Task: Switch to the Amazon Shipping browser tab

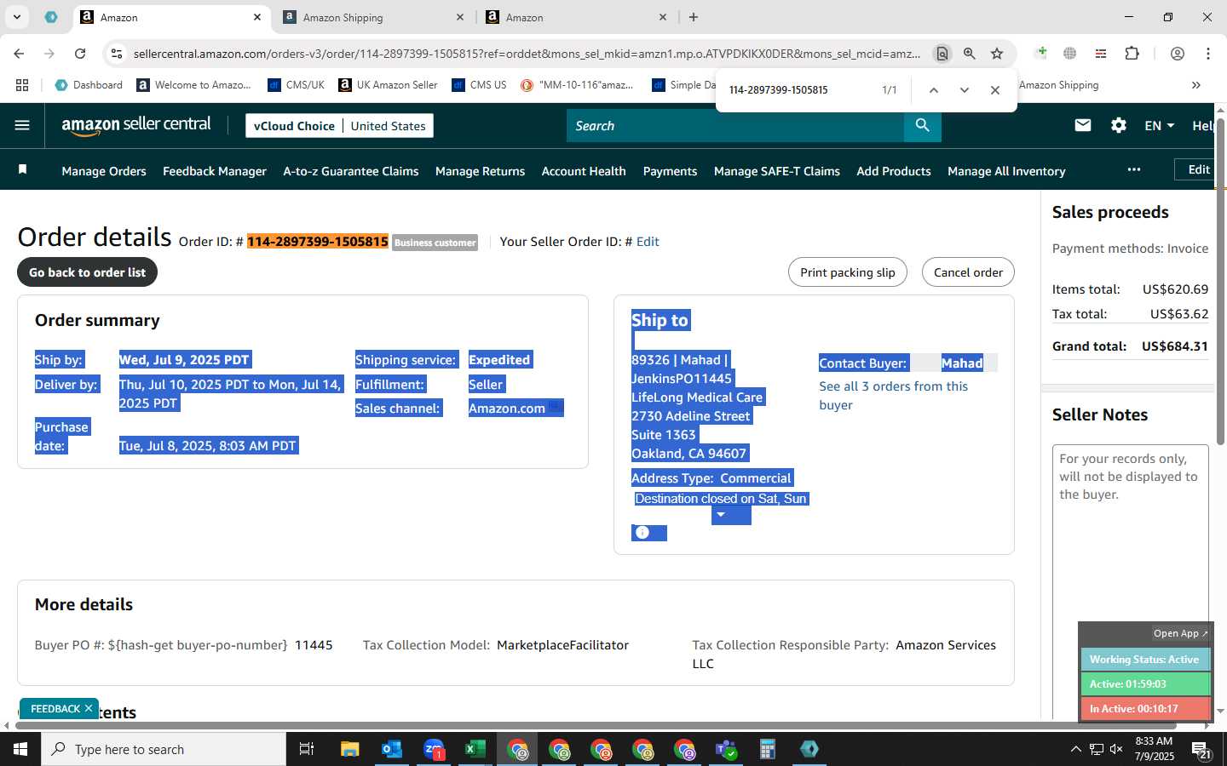Action: pos(375,17)
